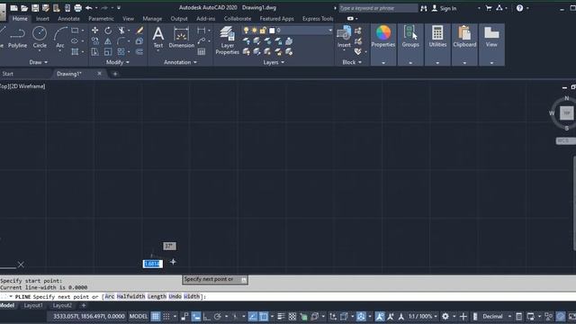Screen dimensions: 576x324
Task: Toggle snap mode in status bar
Action: pyautogui.click(x=166, y=316)
